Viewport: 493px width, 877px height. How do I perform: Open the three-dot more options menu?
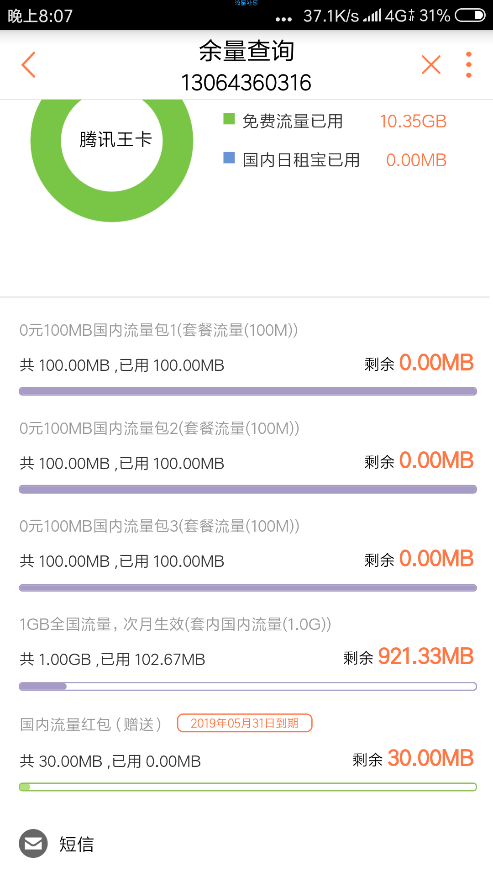click(468, 64)
